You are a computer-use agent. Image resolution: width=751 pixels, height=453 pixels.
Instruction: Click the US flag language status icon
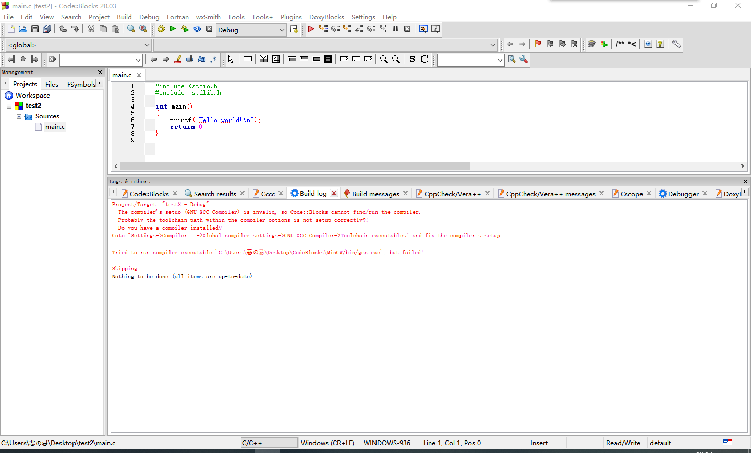[728, 443]
